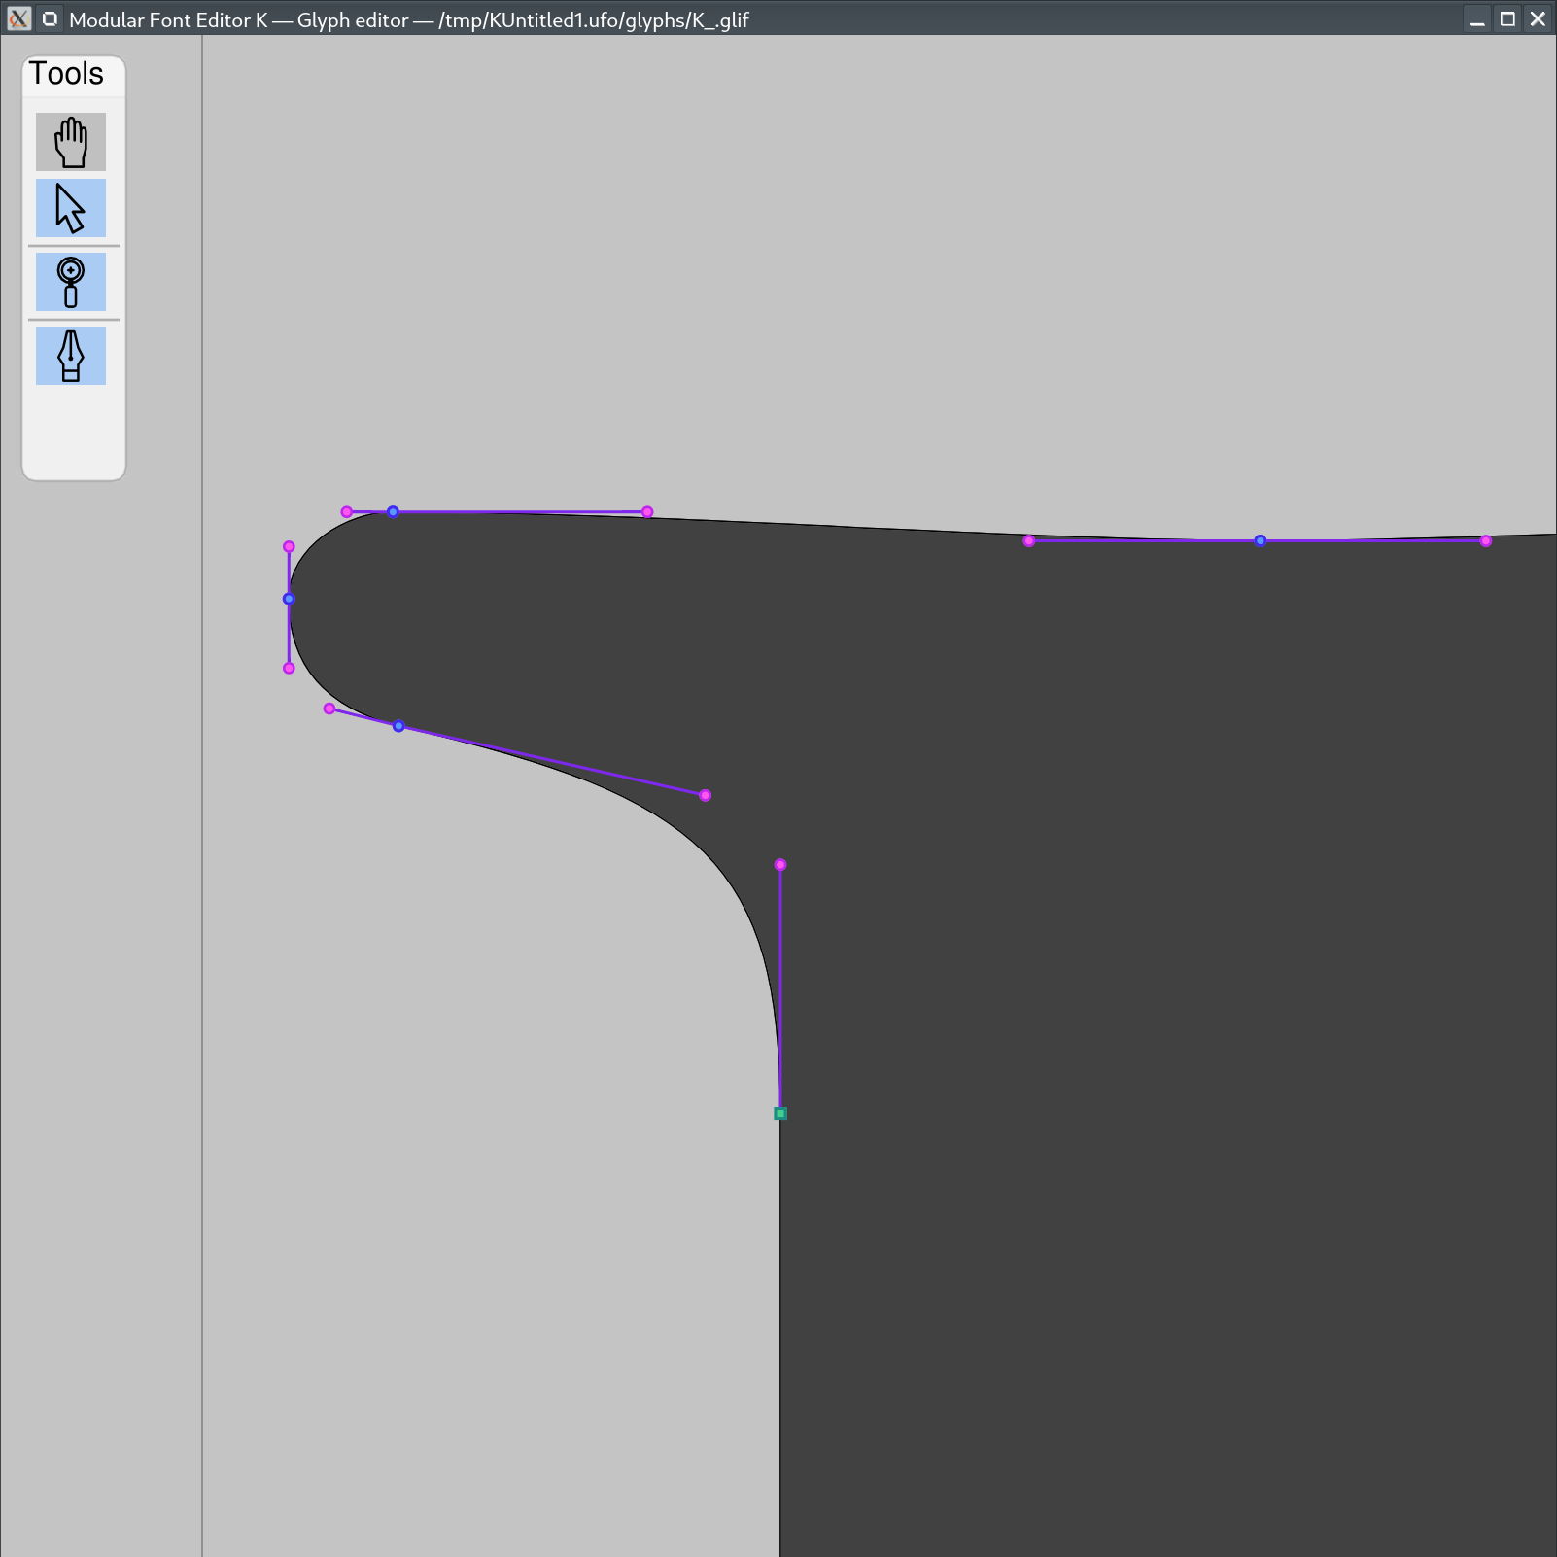Click the long diagonal handle's lower-right end
1557x1557 pixels.
[x=706, y=795]
